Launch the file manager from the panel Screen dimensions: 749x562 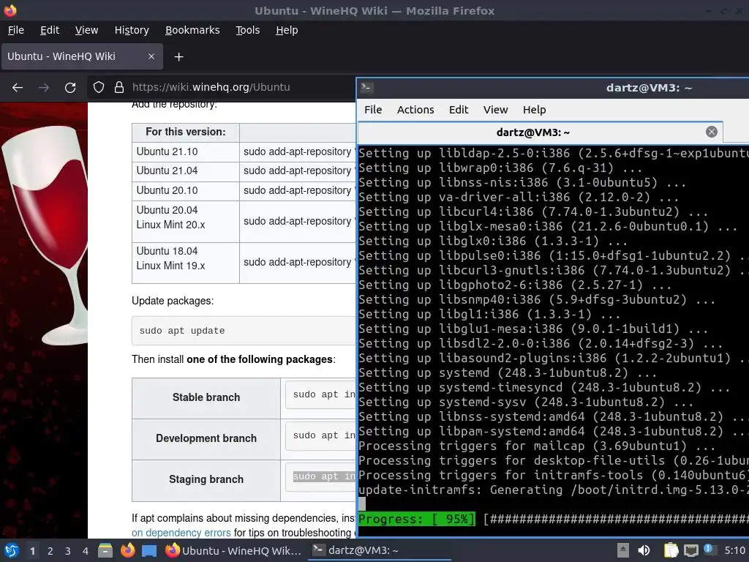(105, 550)
